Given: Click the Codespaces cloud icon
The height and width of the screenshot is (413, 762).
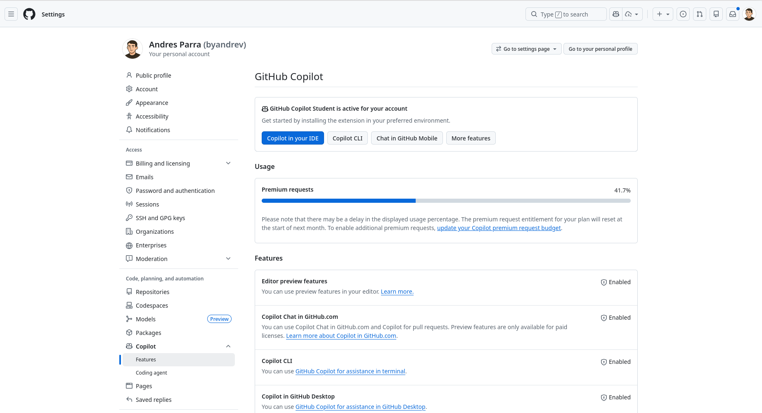Looking at the screenshot, I should point(629,14).
